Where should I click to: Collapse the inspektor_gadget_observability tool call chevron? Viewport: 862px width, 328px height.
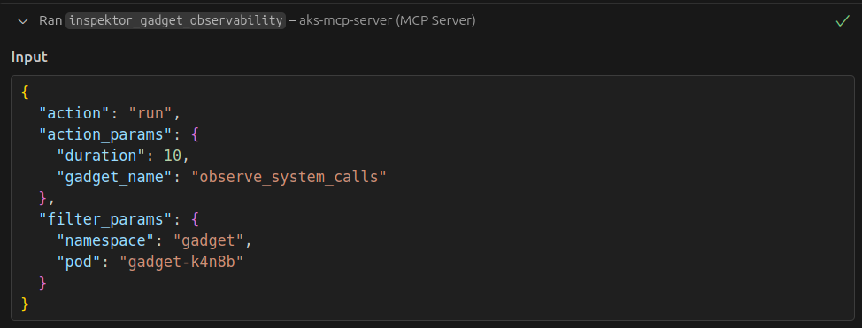(x=22, y=21)
